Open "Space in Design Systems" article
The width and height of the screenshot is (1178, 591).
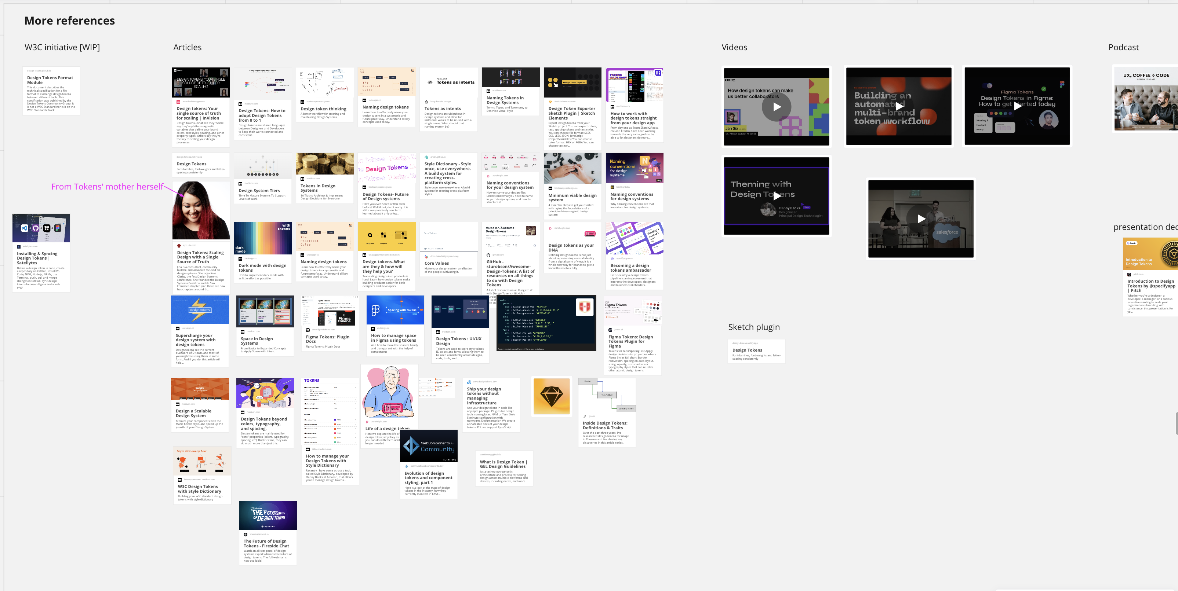[265, 326]
